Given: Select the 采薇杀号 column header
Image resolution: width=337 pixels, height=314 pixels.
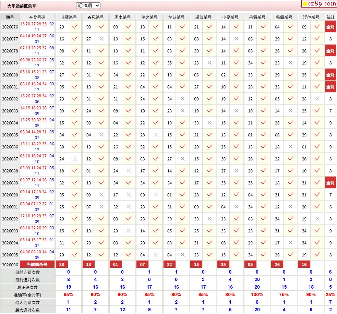Looking at the screenshot, I should [203, 17].
